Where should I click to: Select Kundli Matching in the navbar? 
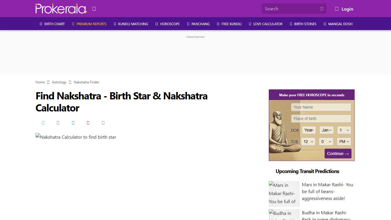coord(133,24)
